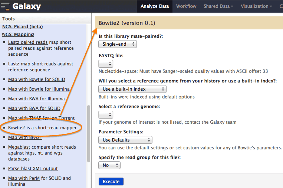Screen dimensions: 283x188
Task: Click the 'Built-ins were indexed using default options' text
Action: pos(147,97)
